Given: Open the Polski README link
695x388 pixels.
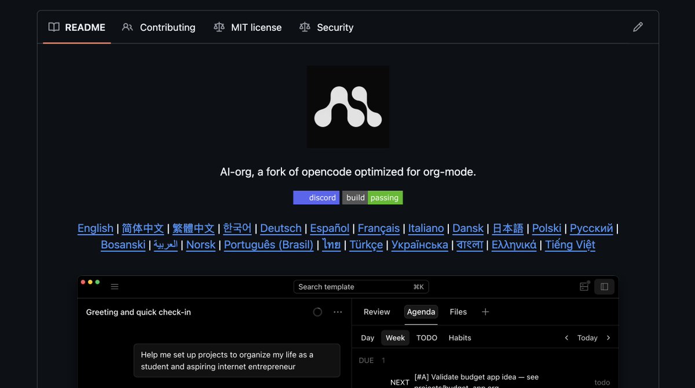Looking at the screenshot, I should (547, 228).
